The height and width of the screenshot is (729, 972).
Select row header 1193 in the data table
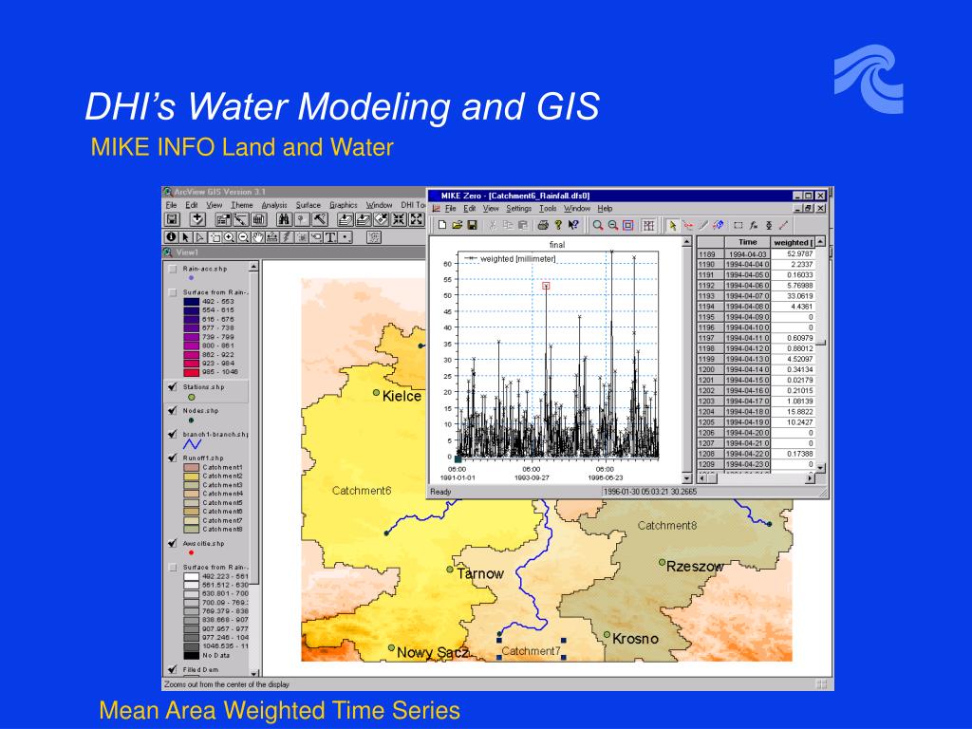coord(710,296)
